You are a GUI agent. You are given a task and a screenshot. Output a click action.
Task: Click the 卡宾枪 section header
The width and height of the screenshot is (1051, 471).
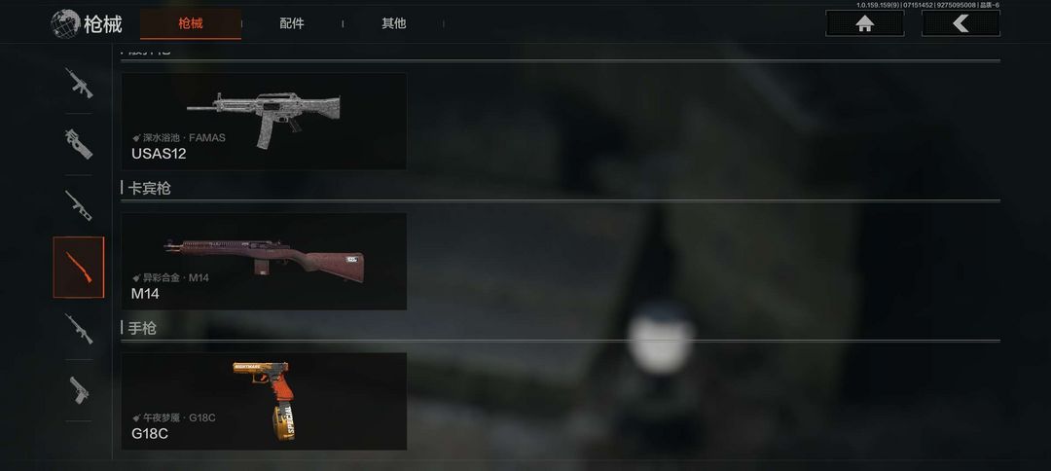click(149, 188)
